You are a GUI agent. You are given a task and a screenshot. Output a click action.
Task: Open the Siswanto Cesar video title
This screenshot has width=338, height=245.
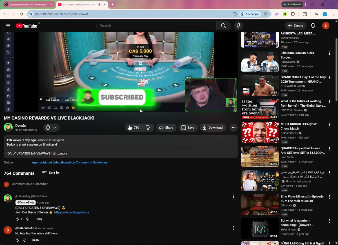[x=298, y=33]
